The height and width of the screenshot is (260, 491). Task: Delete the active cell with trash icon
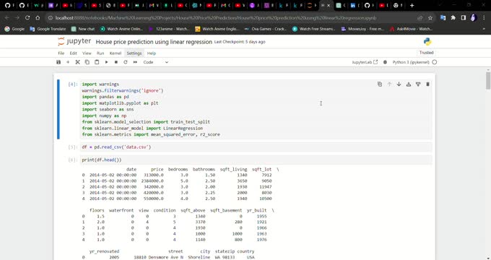click(427, 84)
